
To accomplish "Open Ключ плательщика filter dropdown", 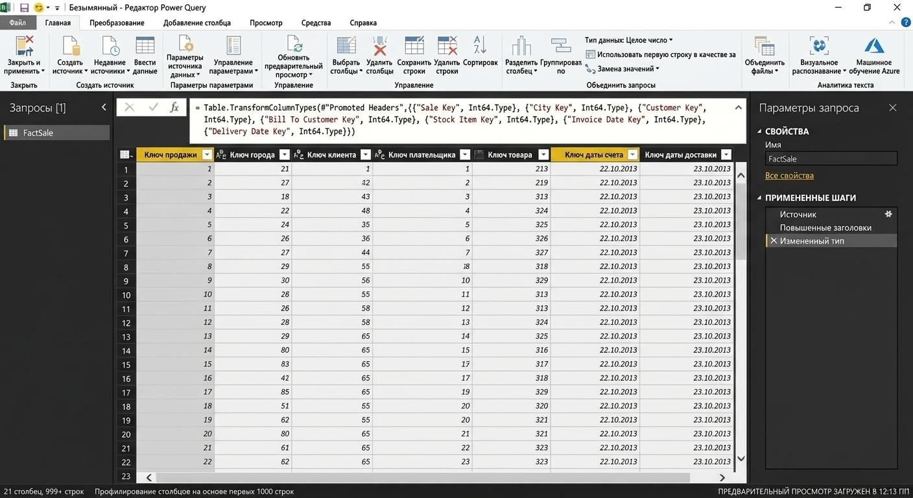I will point(465,155).
